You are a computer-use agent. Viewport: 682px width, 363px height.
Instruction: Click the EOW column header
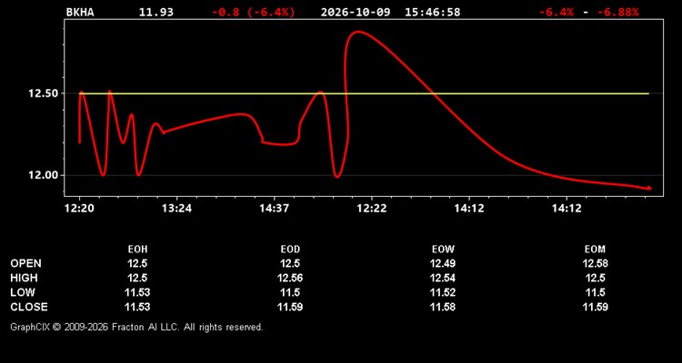coord(443,250)
